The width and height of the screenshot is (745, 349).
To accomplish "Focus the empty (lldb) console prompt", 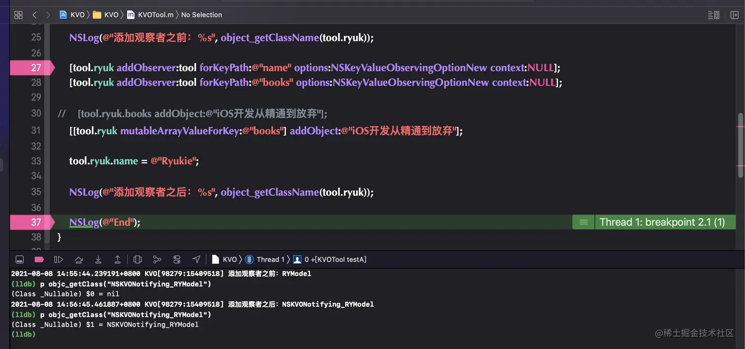I will click(x=24, y=334).
